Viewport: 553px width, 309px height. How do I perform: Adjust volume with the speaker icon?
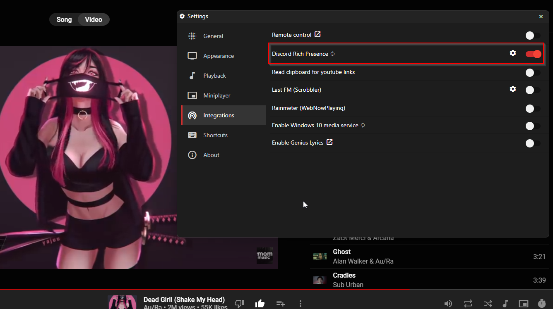point(448,303)
